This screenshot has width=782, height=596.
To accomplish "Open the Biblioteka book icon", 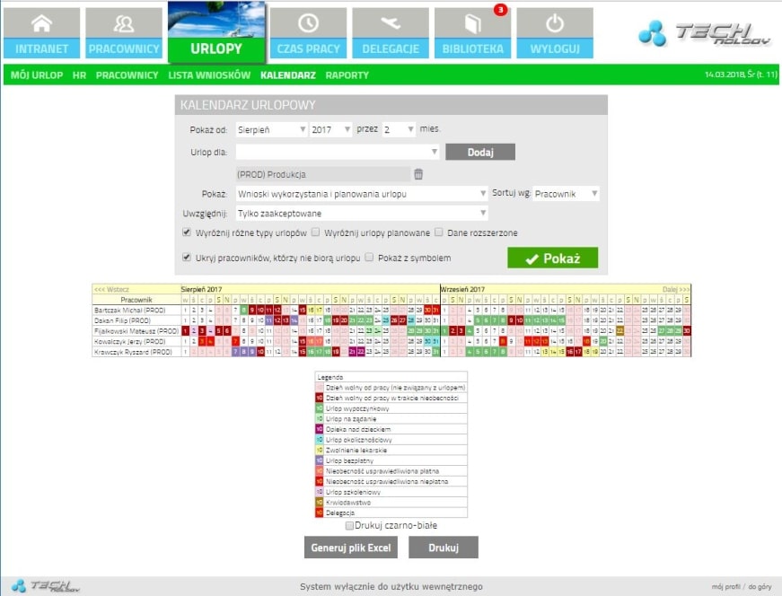I will (x=472, y=24).
